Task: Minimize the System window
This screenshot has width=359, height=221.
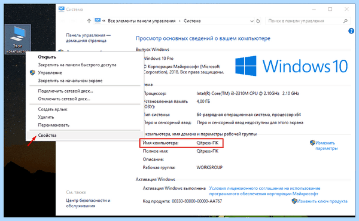Action: (314, 9)
